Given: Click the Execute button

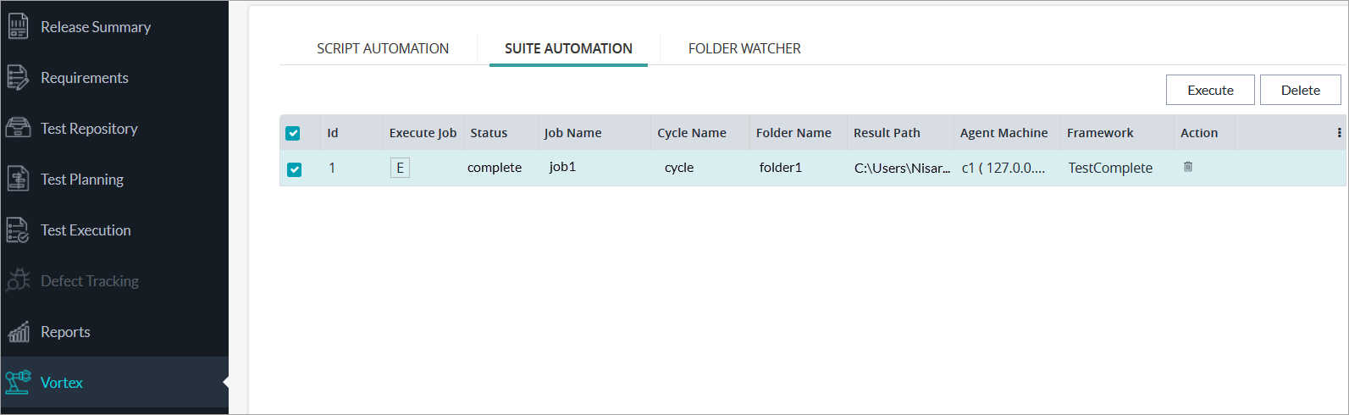Looking at the screenshot, I should click(1210, 90).
